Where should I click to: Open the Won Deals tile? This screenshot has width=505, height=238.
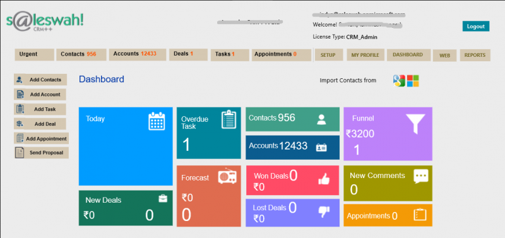tap(292, 181)
